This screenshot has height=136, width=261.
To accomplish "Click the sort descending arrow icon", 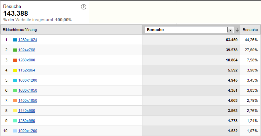I will pyautogui.click(x=237, y=30).
